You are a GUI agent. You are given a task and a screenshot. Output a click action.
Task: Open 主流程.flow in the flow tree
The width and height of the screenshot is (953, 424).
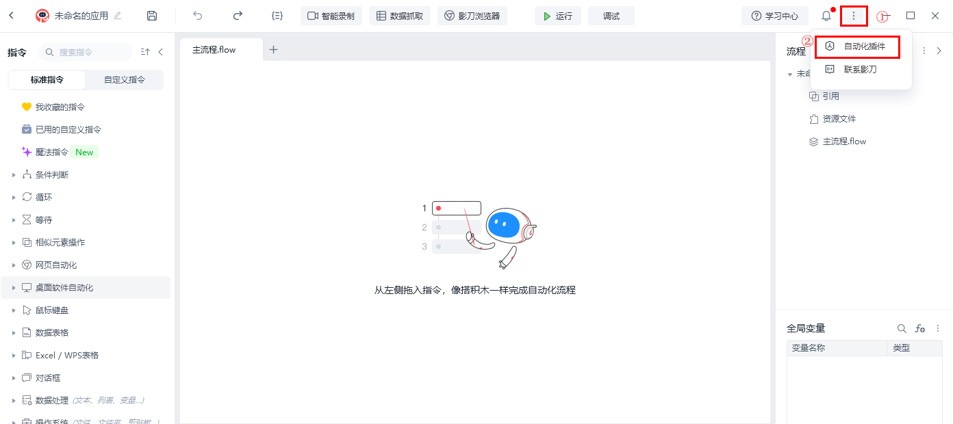[x=844, y=142]
